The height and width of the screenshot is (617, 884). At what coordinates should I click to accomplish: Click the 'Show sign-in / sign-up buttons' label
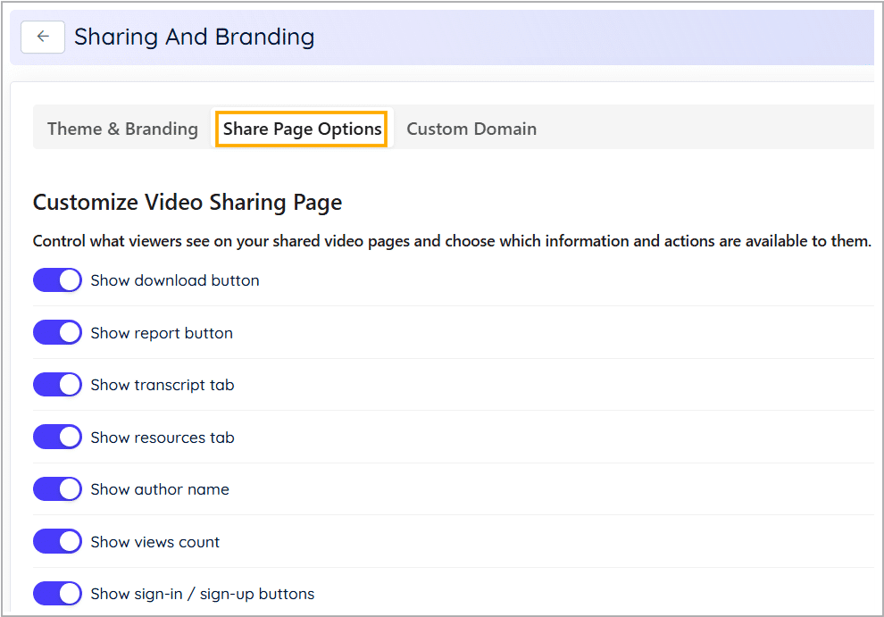pos(203,593)
